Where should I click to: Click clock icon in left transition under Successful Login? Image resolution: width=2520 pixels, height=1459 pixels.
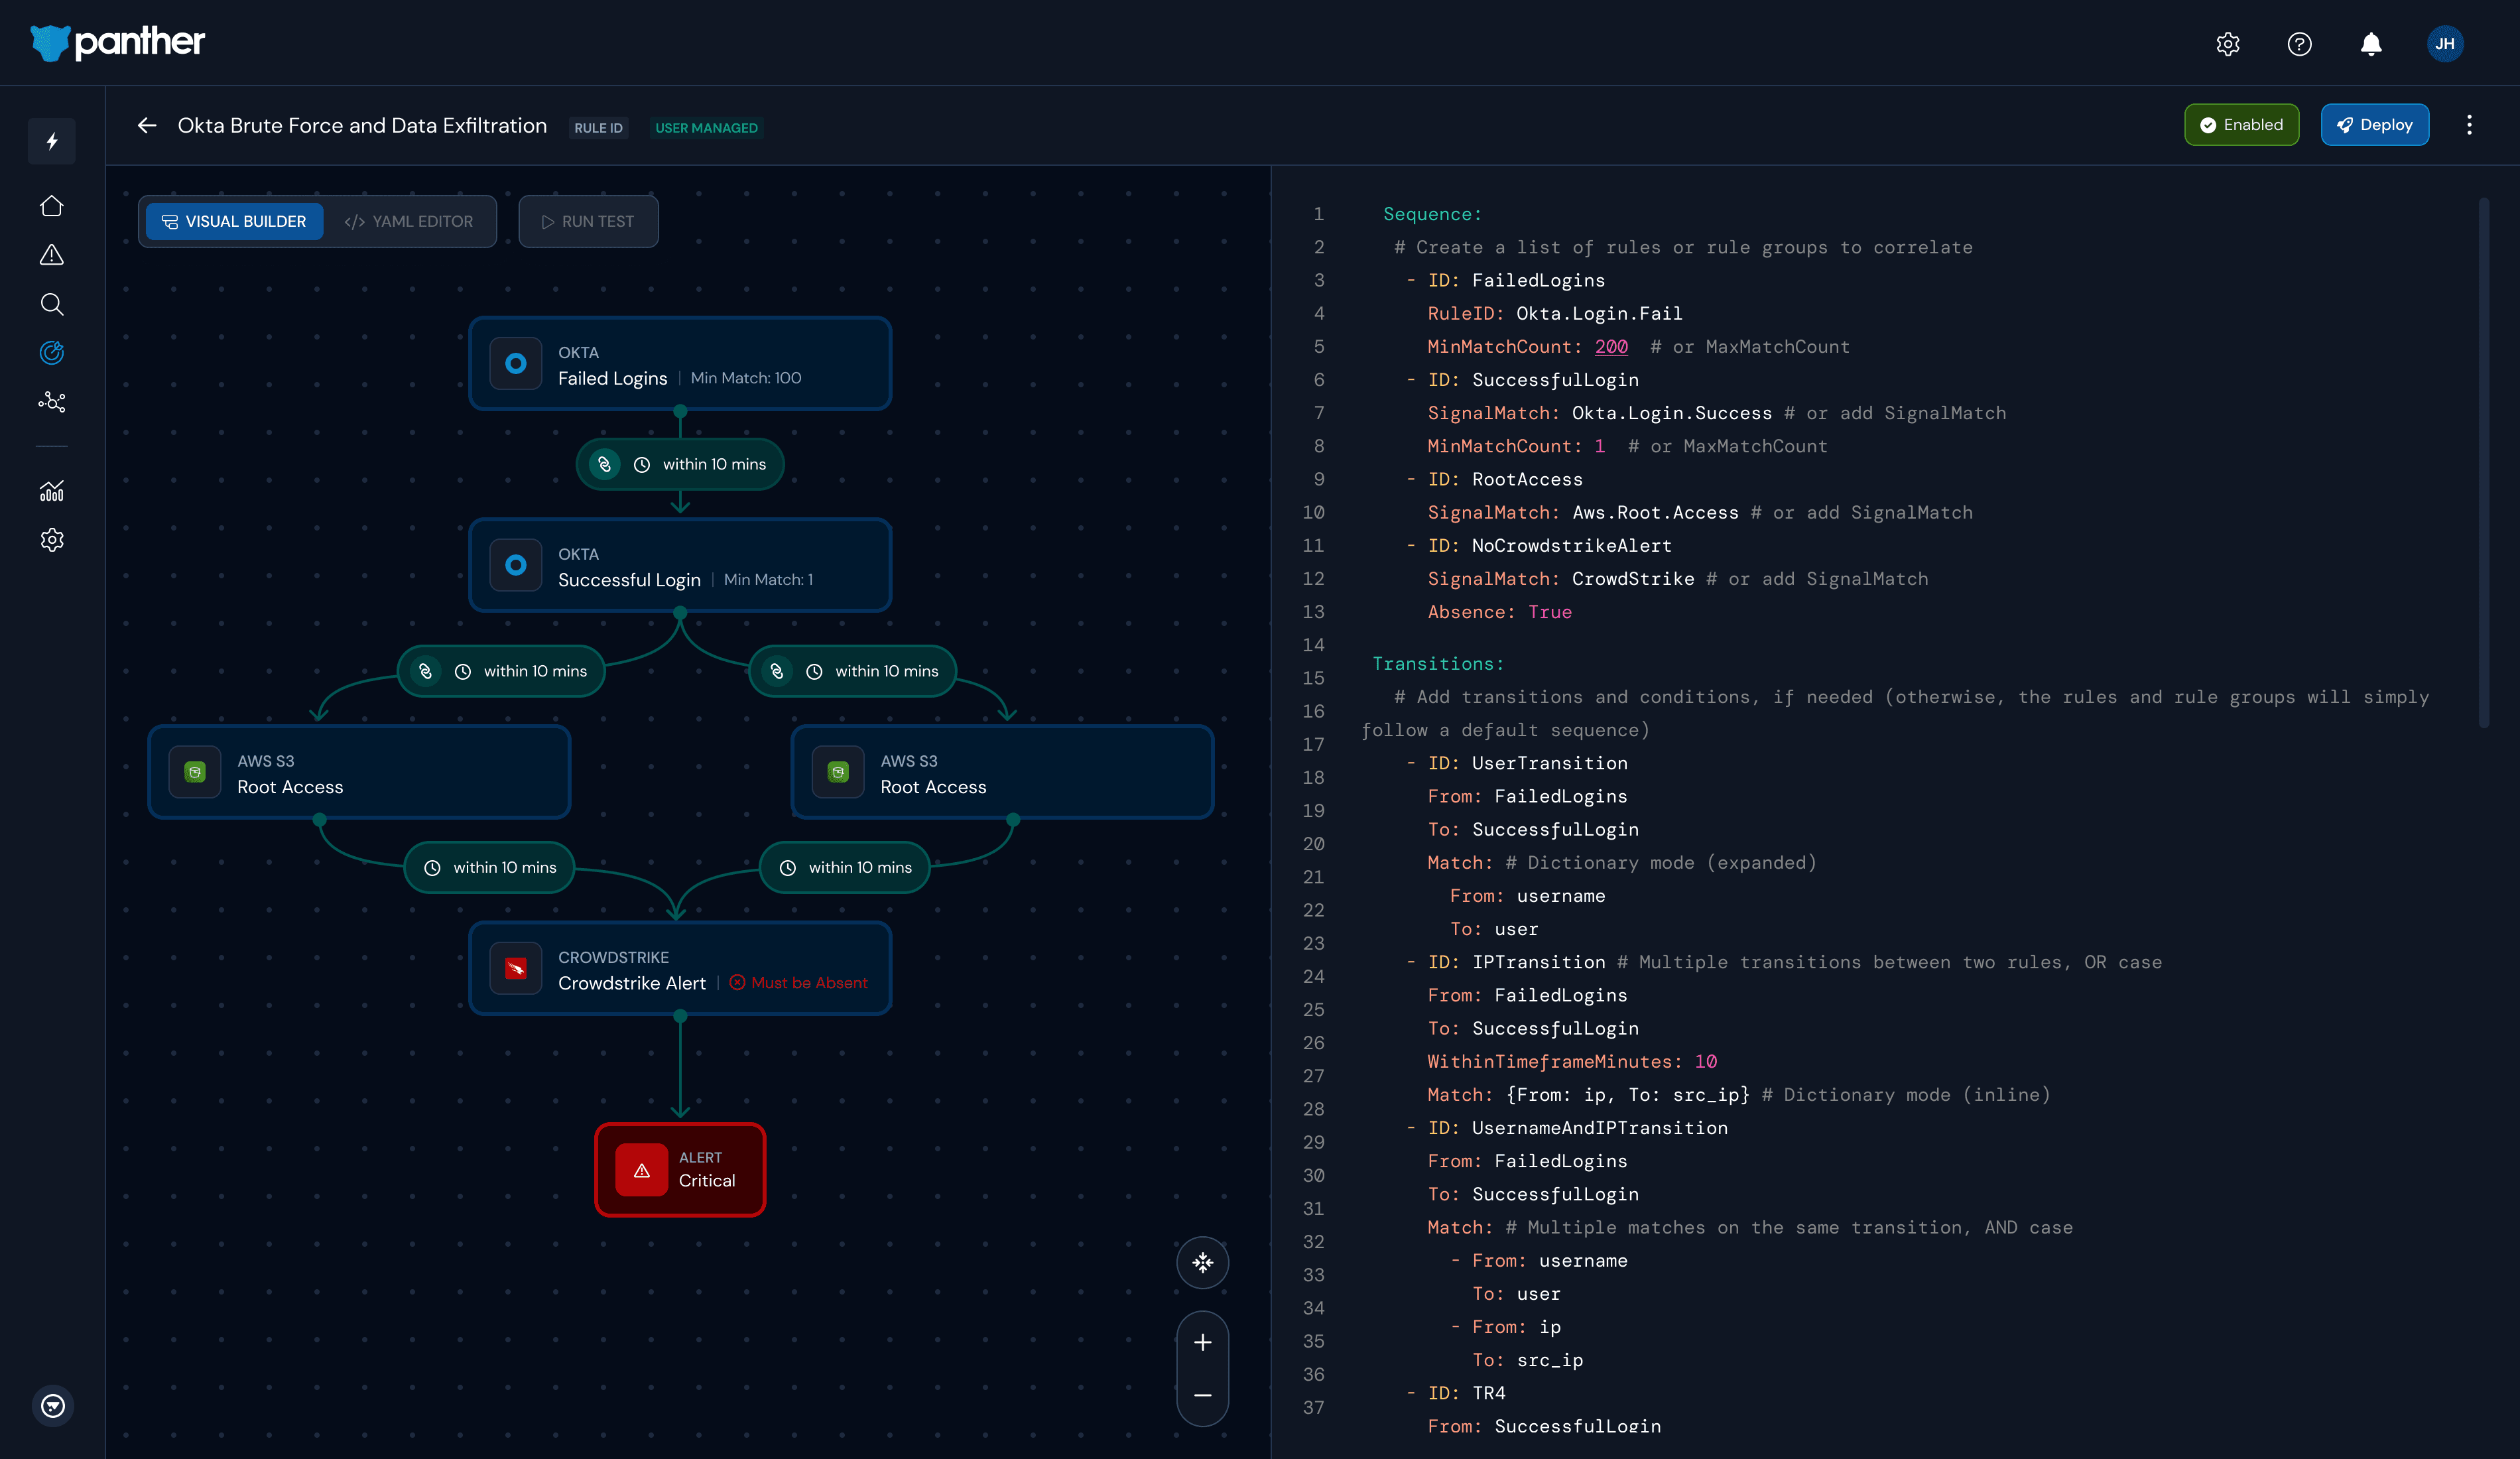click(x=463, y=672)
